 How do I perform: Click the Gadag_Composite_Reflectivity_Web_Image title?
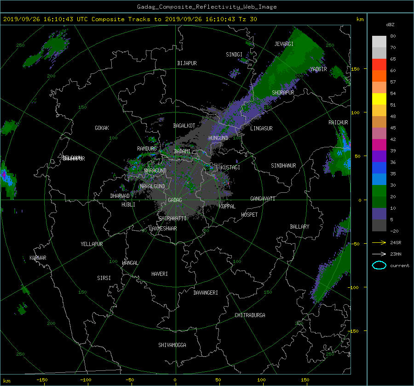click(x=207, y=7)
